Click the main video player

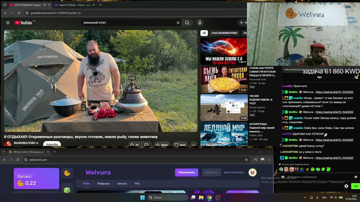[101, 81]
